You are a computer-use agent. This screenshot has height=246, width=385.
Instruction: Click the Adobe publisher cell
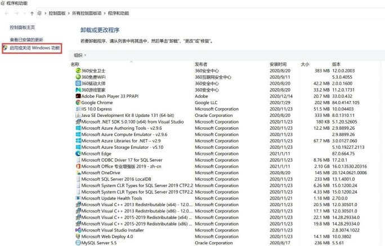(x=202, y=96)
